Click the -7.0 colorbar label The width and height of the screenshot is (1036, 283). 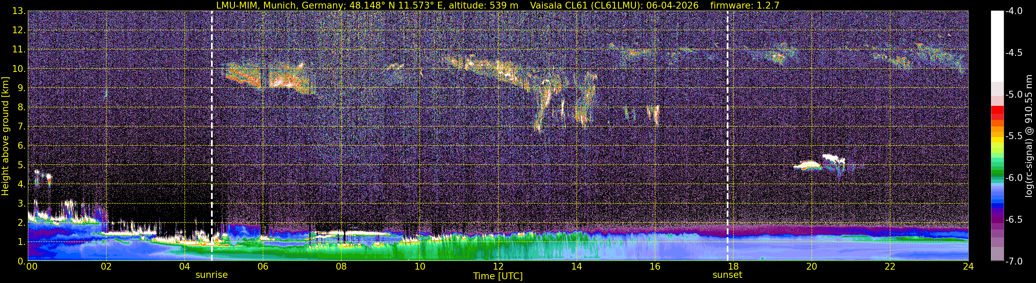click(x=1013, y=261)
